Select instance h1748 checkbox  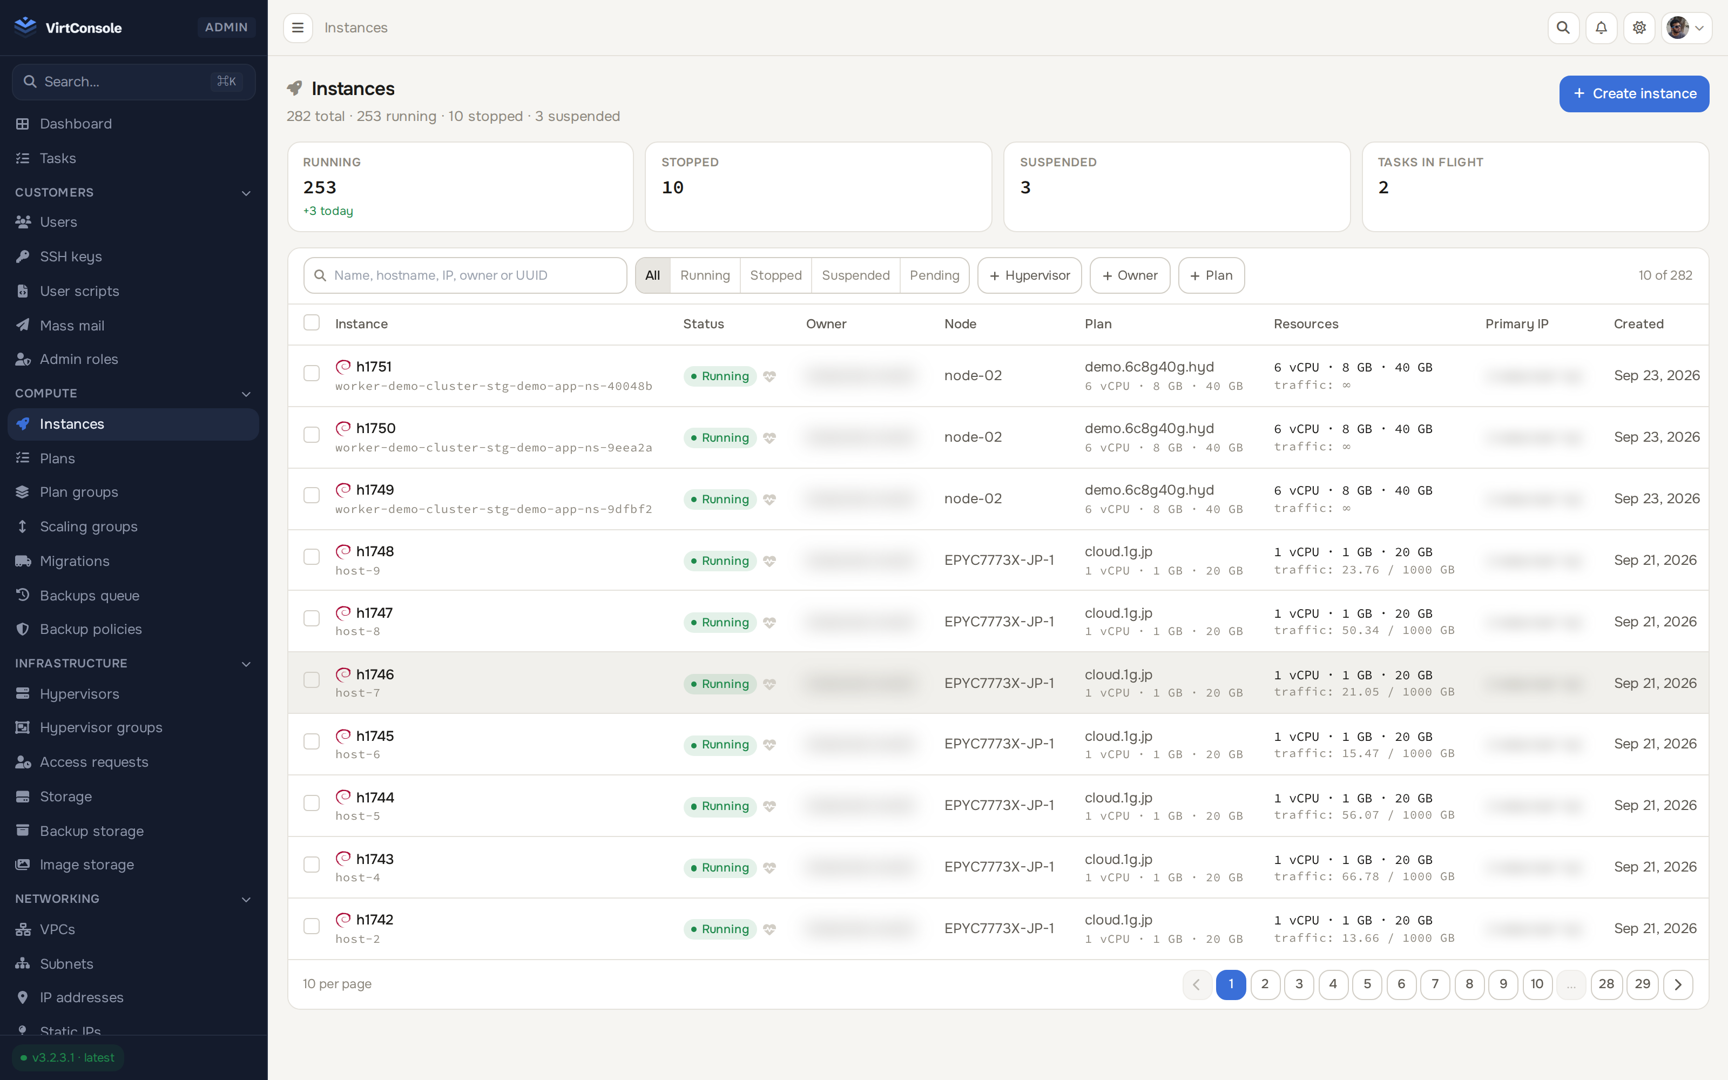312,557
